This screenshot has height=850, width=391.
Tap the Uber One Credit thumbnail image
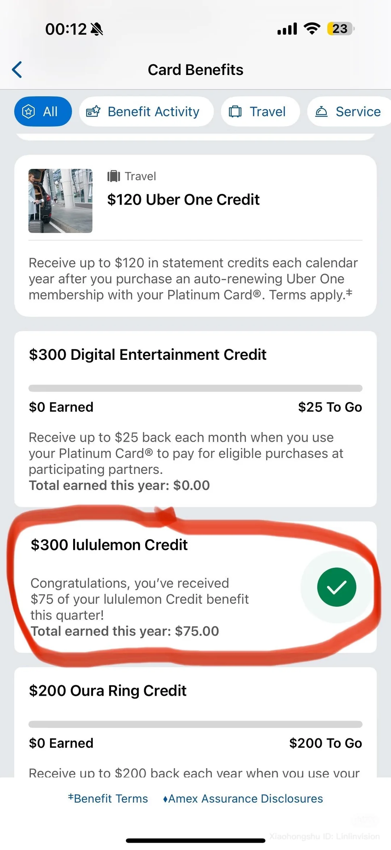pos(60,201)
